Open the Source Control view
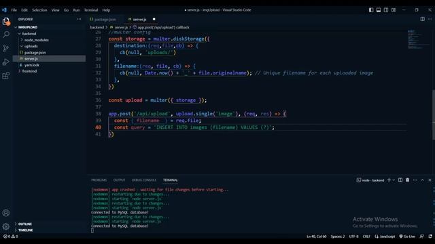 pyautogui.click(x=6, y=48)
